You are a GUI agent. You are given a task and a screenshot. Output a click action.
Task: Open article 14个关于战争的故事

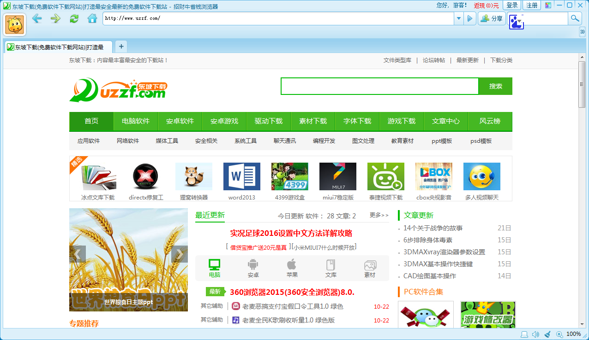tap(433, 228)
